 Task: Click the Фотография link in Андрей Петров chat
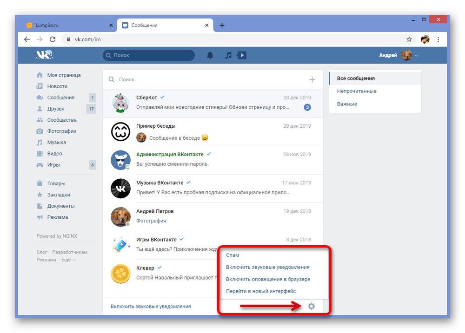pos(151,221)
